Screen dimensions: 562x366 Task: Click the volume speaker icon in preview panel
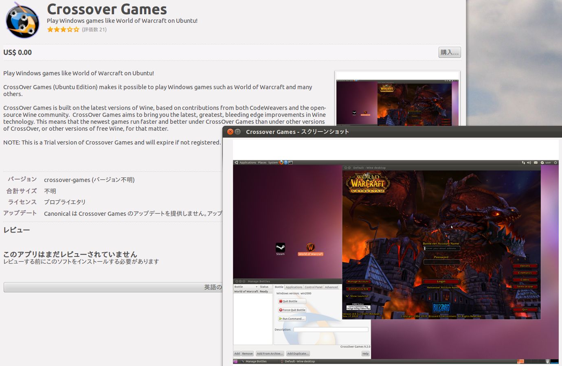tap(529, 162)
